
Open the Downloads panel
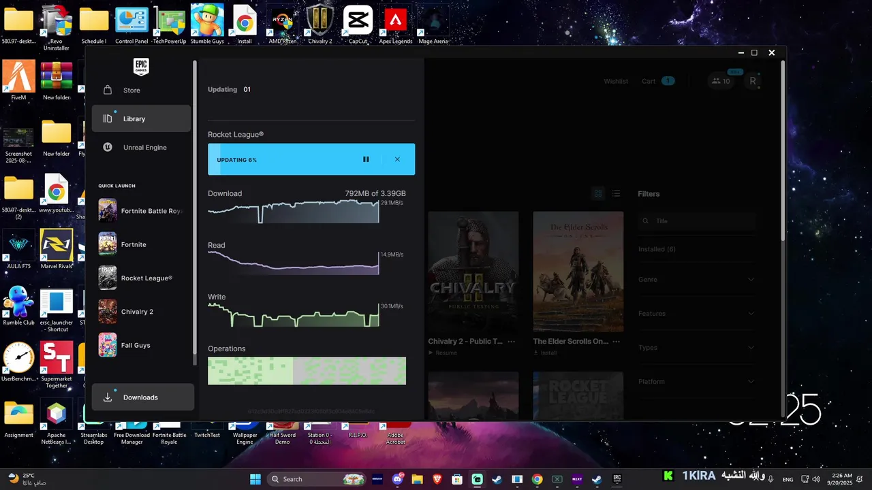(143, 397)
